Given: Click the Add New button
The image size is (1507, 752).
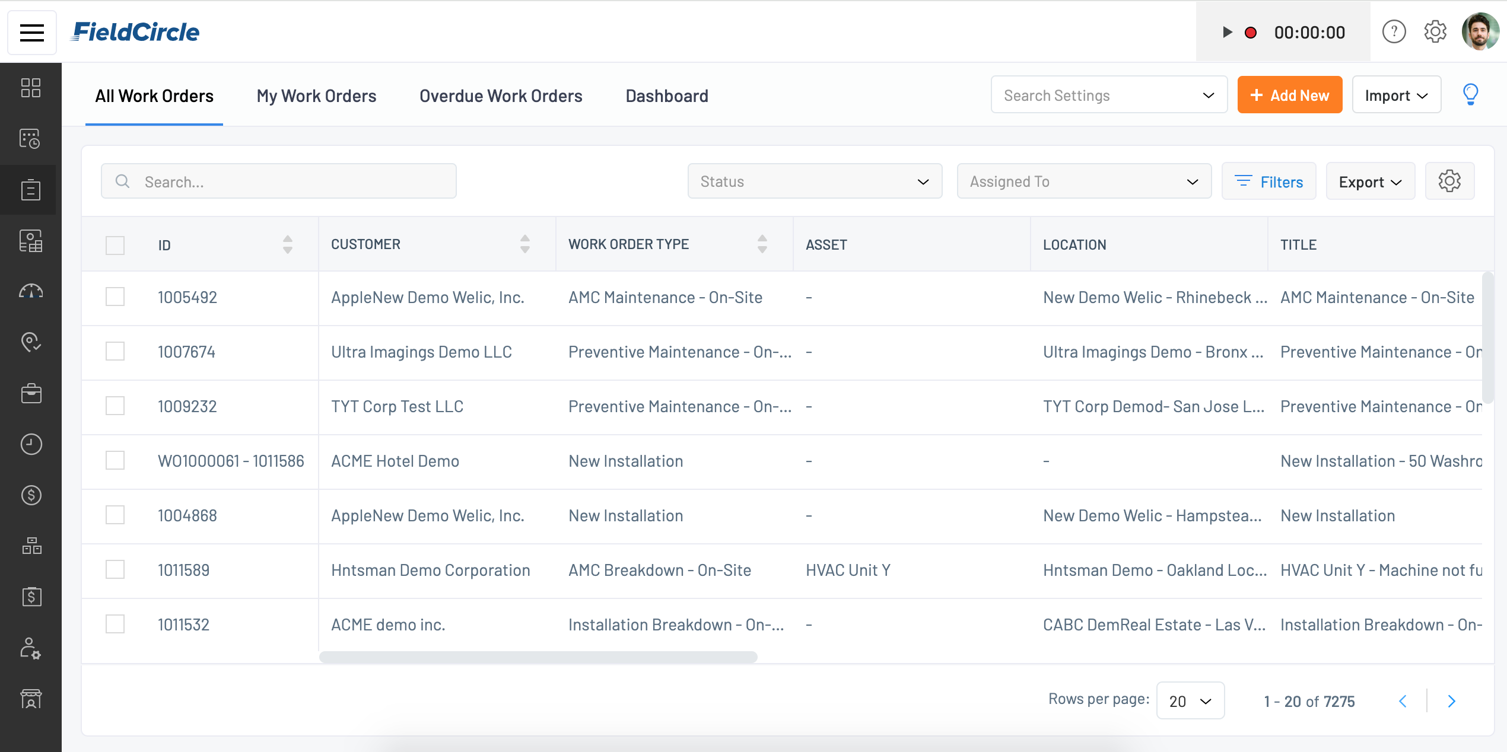Looking at the screenshot, I should tap(1289, 95).
